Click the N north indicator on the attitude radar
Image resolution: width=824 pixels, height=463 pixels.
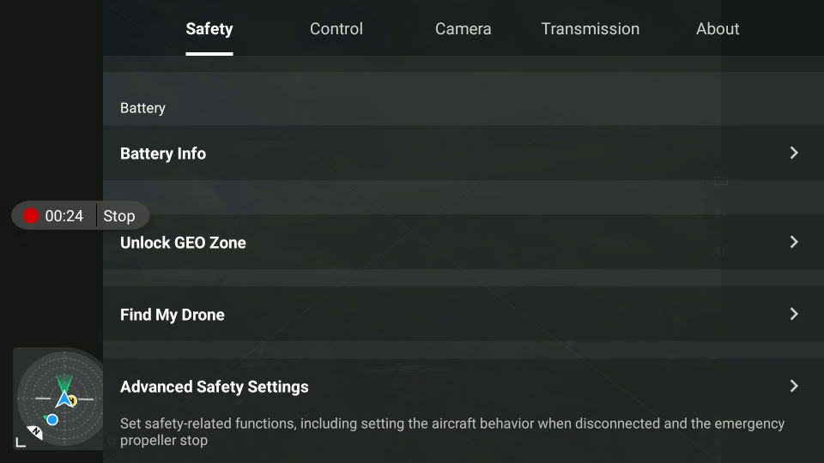(x=35, y=432)
